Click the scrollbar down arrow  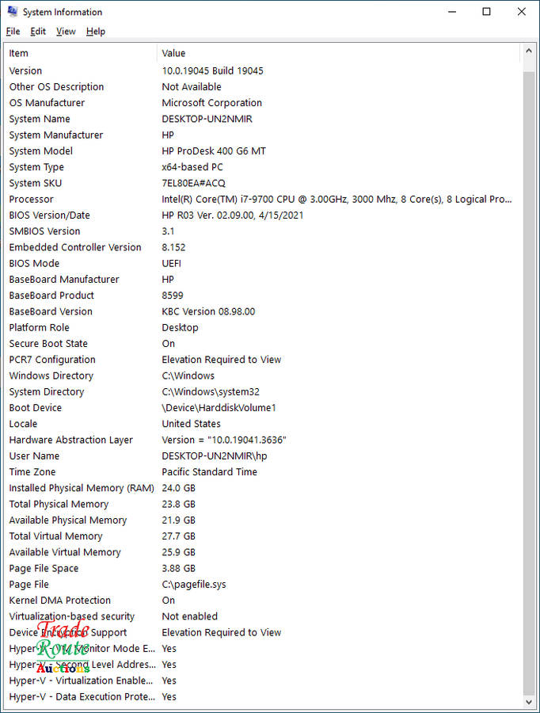(529, 702)
